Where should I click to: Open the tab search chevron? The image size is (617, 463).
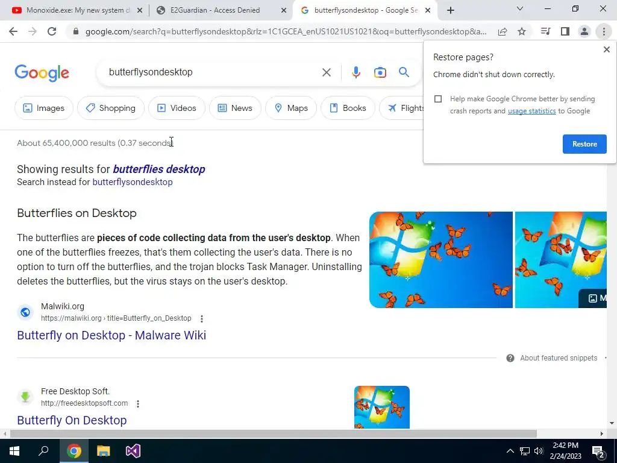[x=520, y=8]
